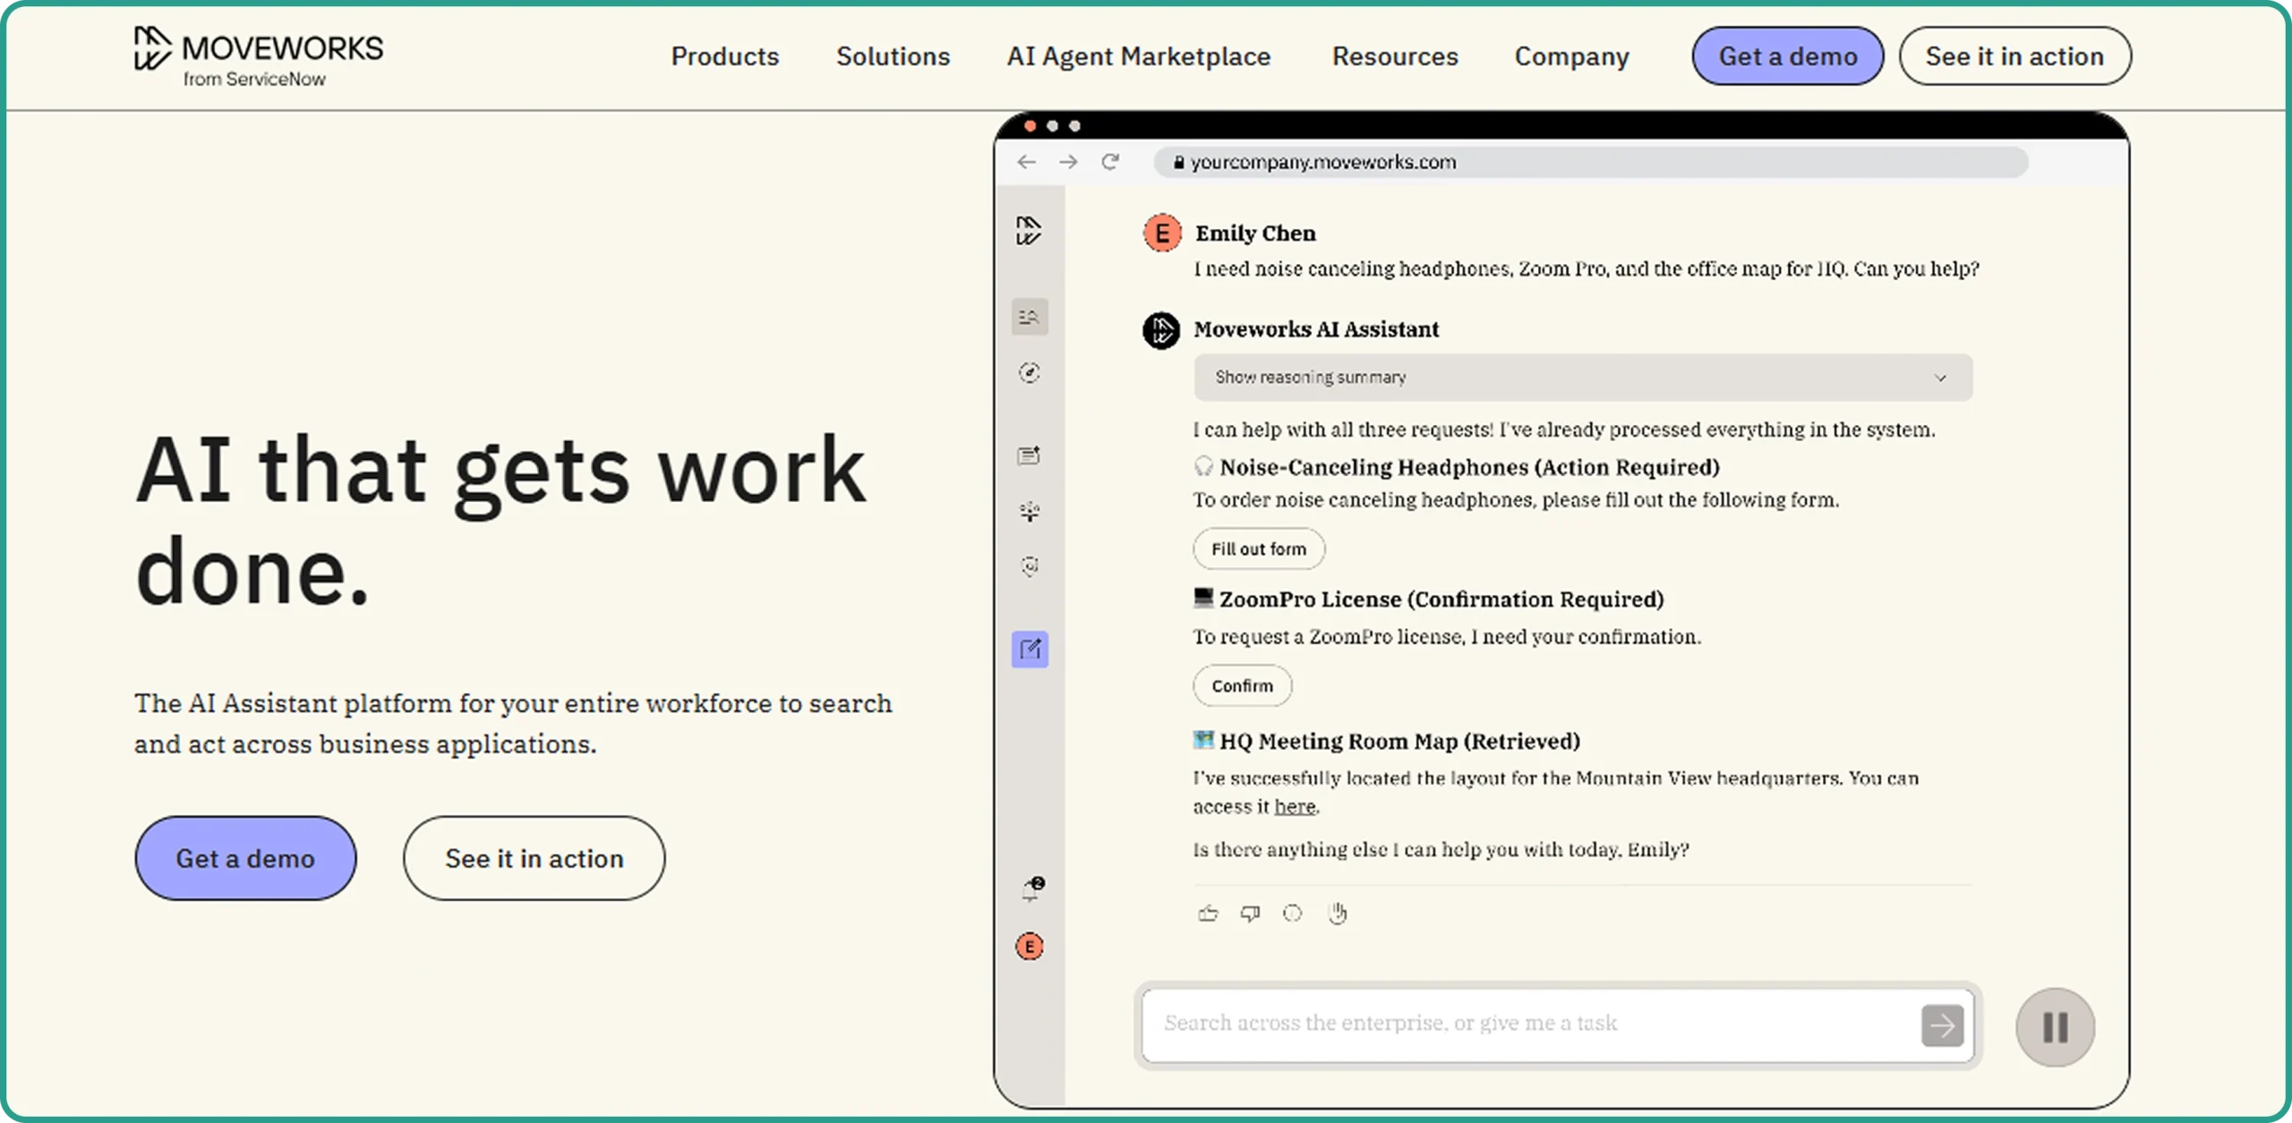Click the circular retry icon below the response

[1292, 913]
